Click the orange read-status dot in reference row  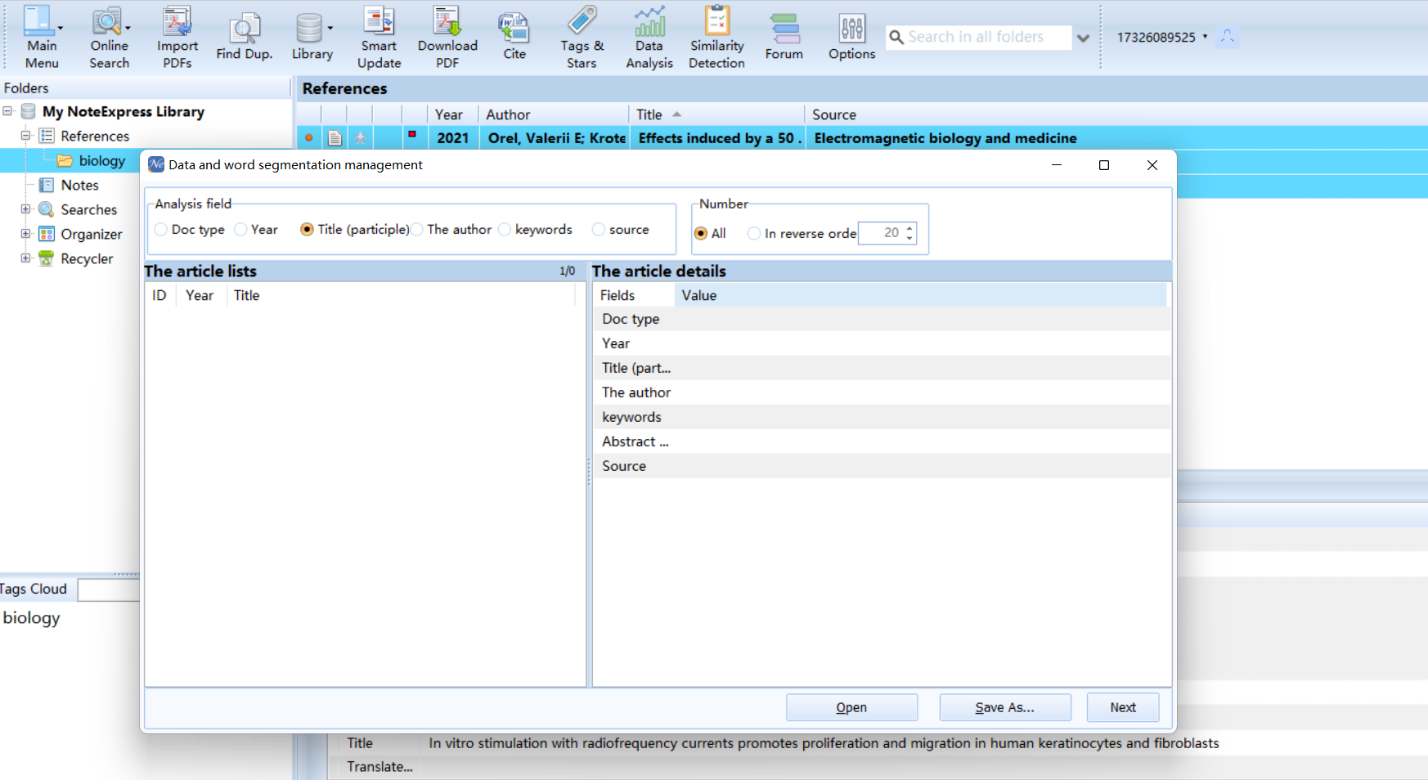309,138
